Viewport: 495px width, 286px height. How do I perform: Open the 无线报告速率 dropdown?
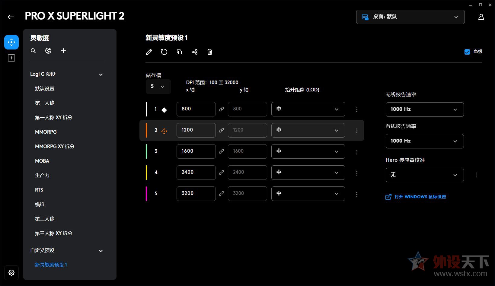coord(425,110)
